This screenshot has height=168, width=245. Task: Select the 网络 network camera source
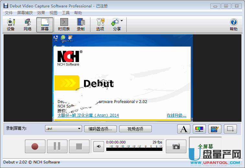28,25
